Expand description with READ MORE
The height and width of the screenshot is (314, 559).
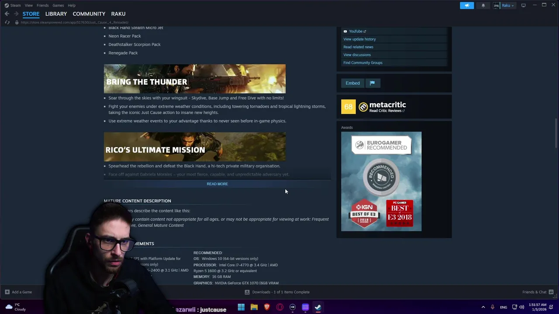point(217,184)
